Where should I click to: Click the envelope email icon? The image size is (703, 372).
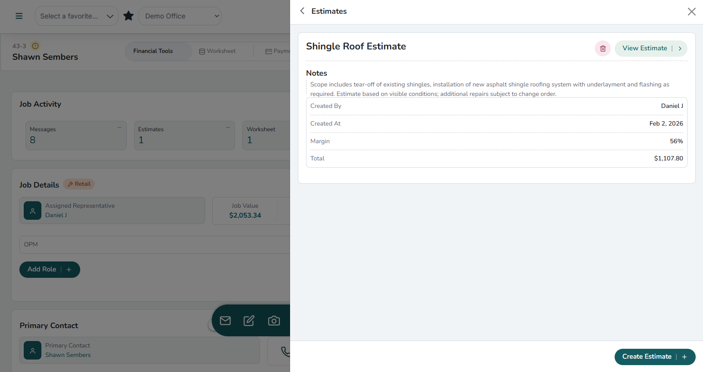point(225,320)
